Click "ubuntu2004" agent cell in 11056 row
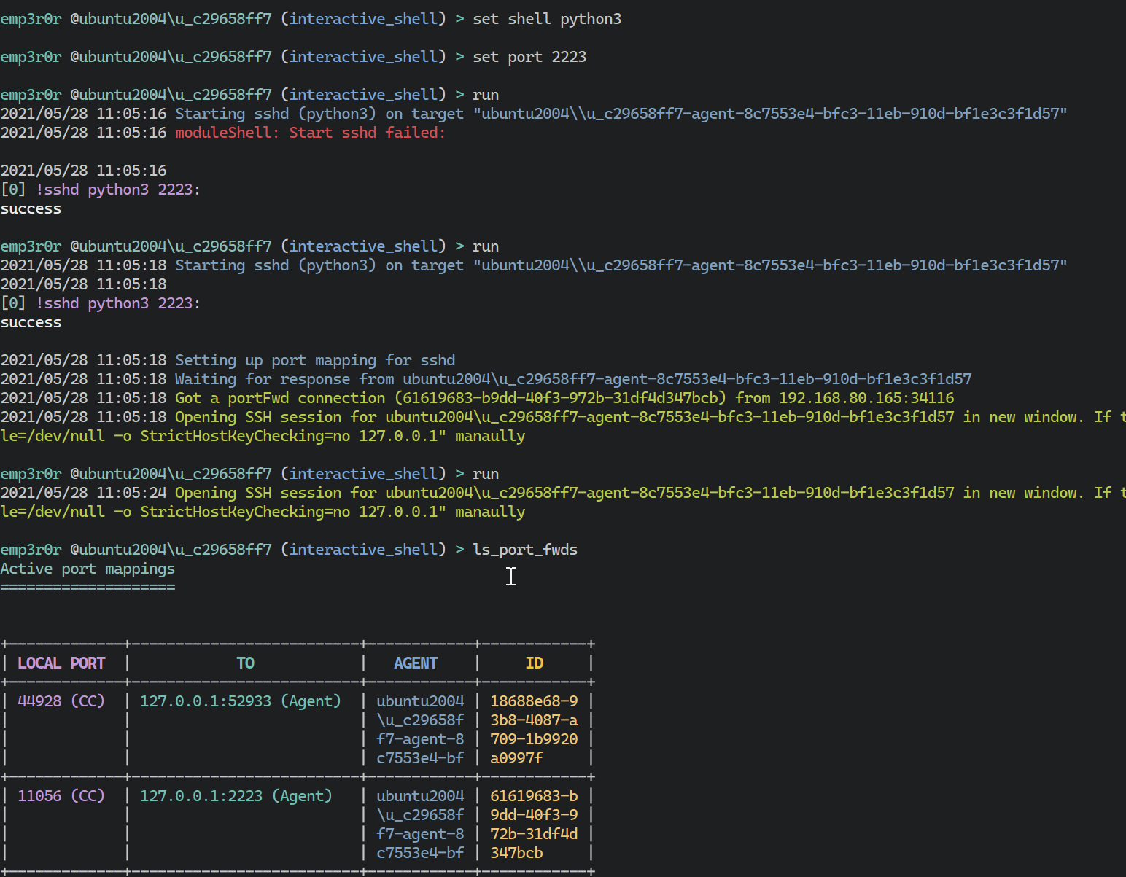 pyautogui.click(x=420, y=796)
